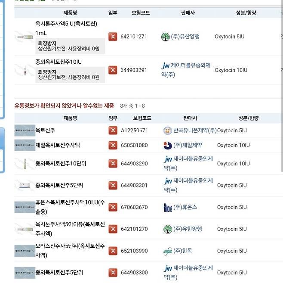Click 유한양행 tree logo beside code 642101270

tap(168, 229)
